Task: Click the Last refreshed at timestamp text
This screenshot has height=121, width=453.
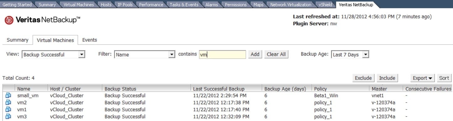Action: tap(362, 17)
